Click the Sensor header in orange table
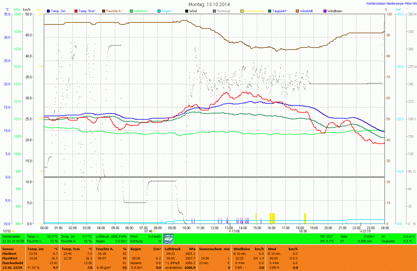417x271 pixels. coord(7,249)
